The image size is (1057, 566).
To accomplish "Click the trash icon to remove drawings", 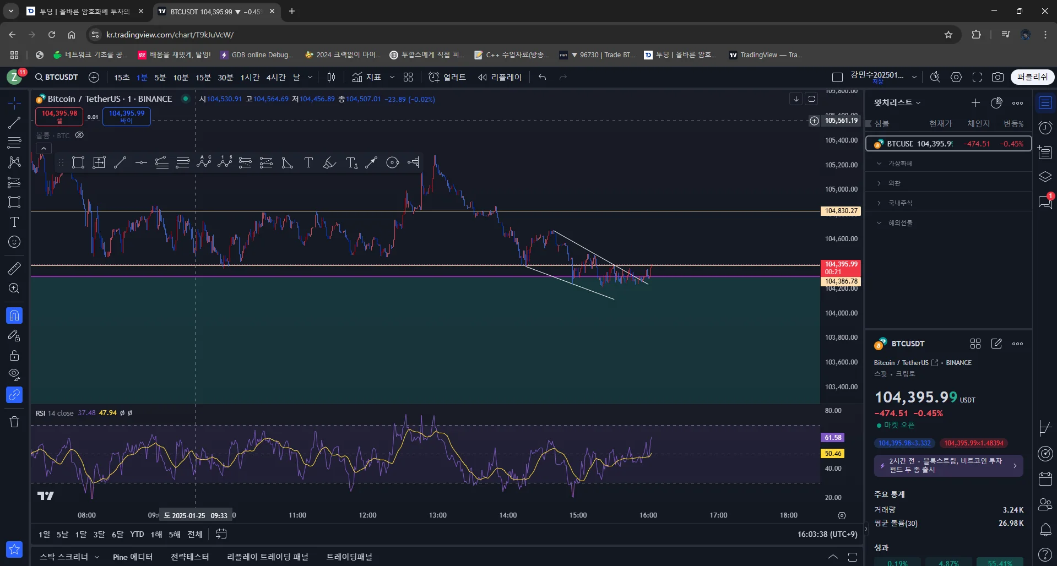I will pos(14,422).
